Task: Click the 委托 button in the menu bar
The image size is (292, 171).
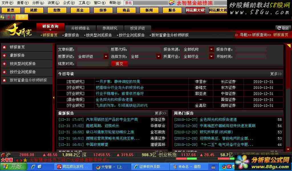Action: pyautogui.click(x=128, y=3)
